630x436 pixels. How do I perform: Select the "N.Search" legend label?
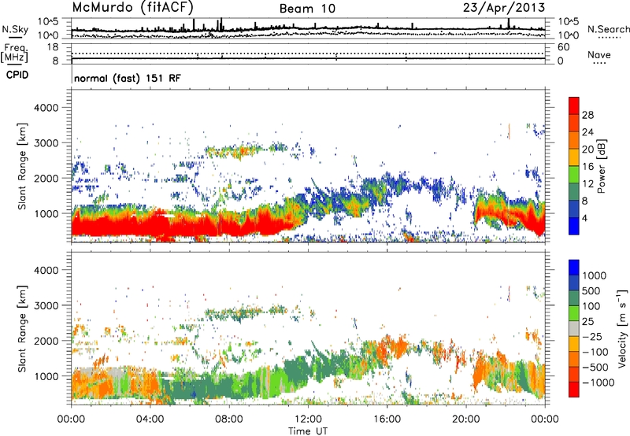608,29
